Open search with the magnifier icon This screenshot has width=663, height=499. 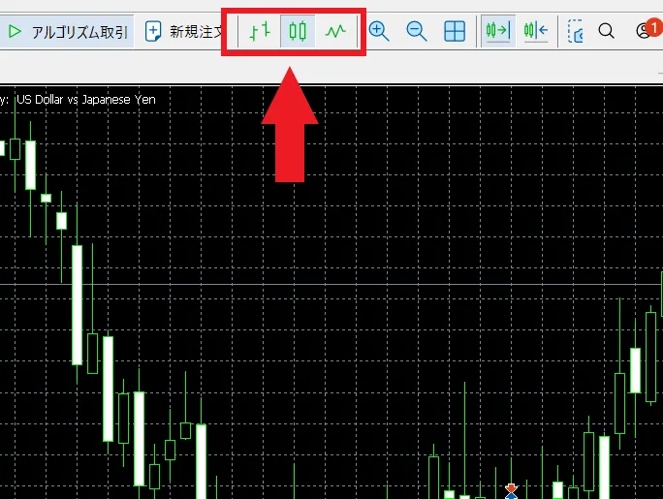tap(607, 32)
